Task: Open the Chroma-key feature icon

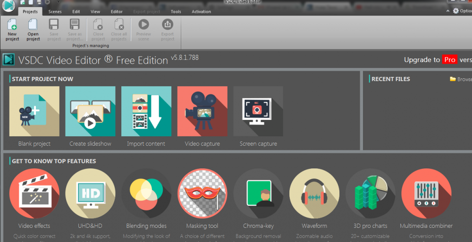Action: coord(258,193)
